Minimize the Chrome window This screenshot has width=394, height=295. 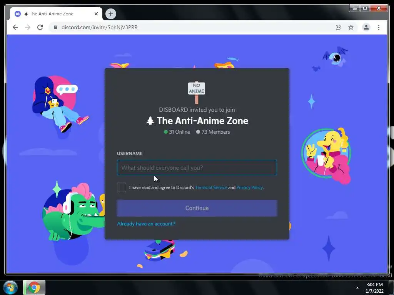(354, 8)
